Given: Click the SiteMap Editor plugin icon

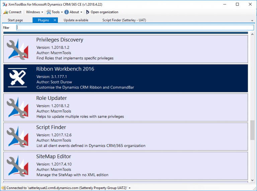Looking at the screenshot, I should (x=17, y=166).
